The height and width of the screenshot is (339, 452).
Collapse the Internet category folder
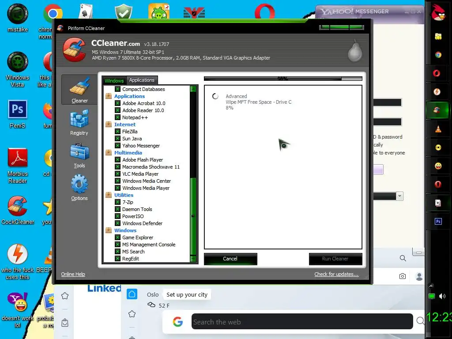(109, 124)
